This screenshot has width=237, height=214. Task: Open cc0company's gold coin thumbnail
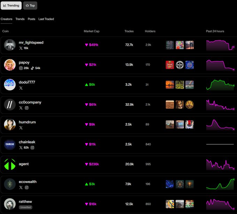190,105
